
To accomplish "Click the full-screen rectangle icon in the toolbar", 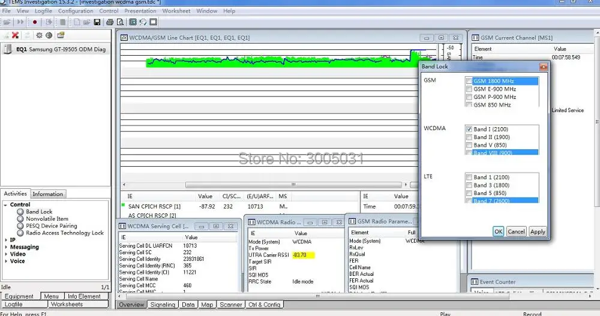I will click(x=153, y=22).
